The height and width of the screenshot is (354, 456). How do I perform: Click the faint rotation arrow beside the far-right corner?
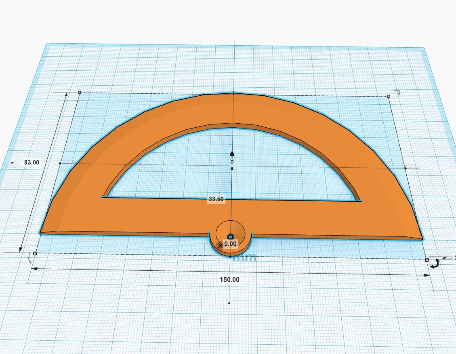397,92
